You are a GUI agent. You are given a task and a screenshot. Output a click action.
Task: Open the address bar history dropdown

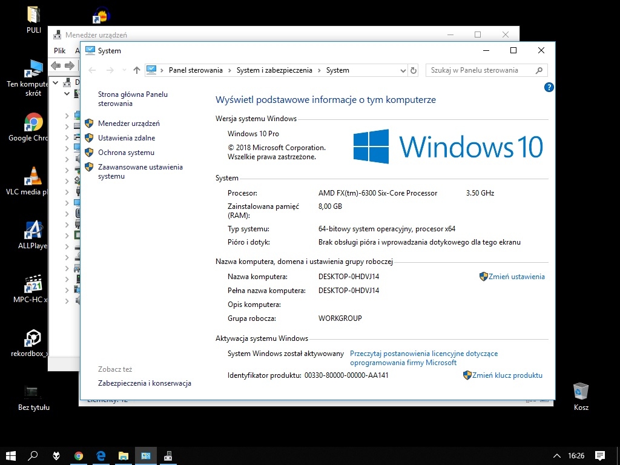403,70
